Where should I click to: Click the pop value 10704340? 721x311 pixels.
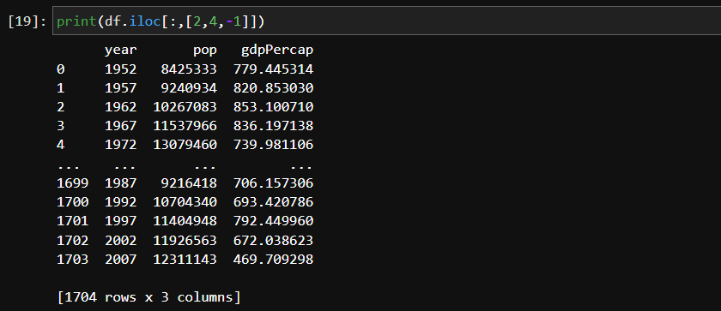point(185,202)
